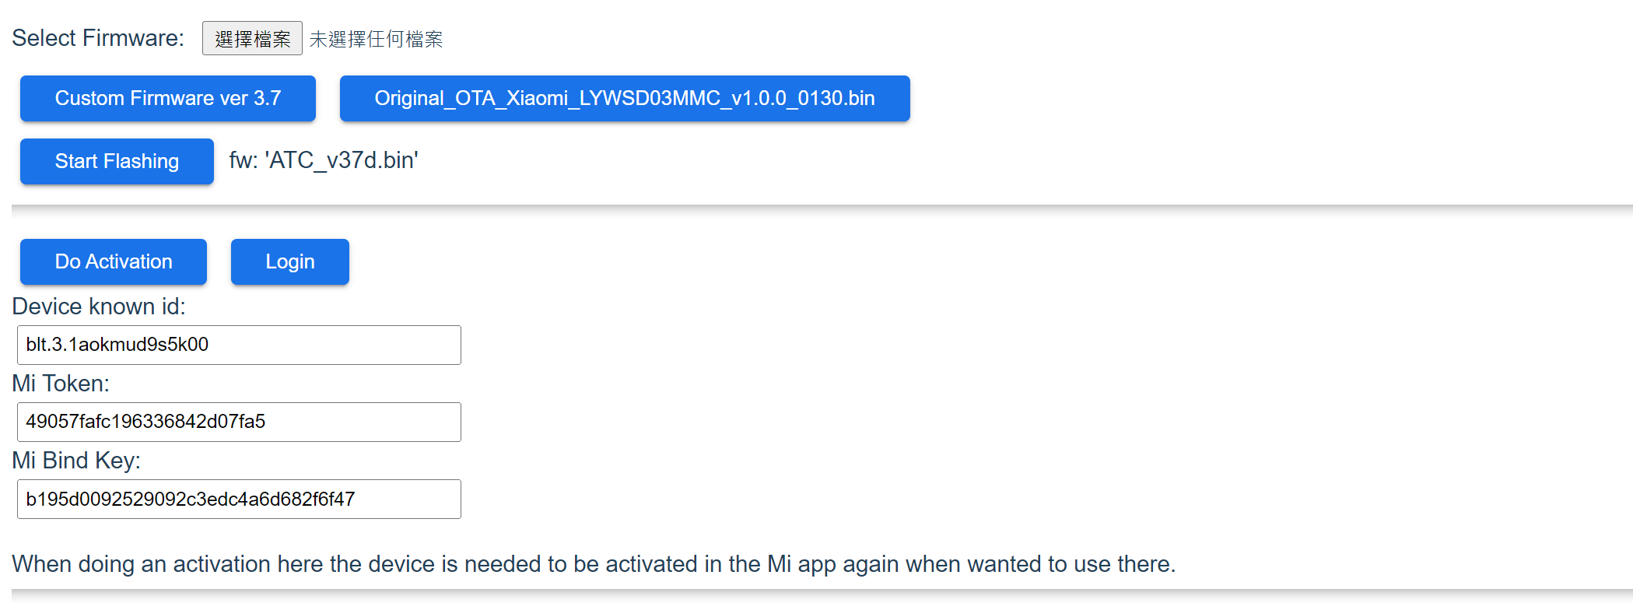Image resolution: width=1633 pixels, height=603 pixels.
Task: Click the Login button
Action: (290, 261)
